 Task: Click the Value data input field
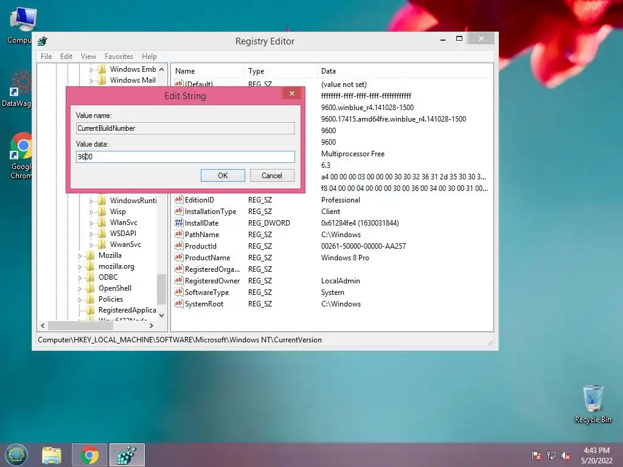[185, 156]
